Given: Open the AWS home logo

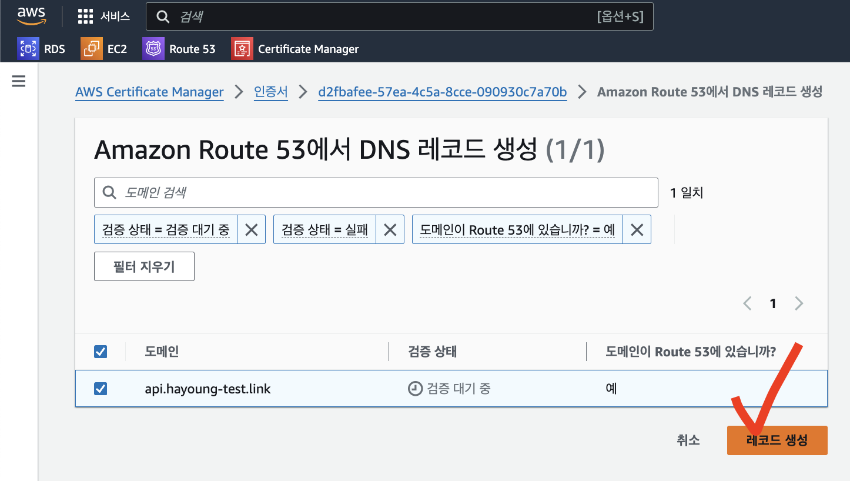Looking at the screenshot, I should coord(31,16).
